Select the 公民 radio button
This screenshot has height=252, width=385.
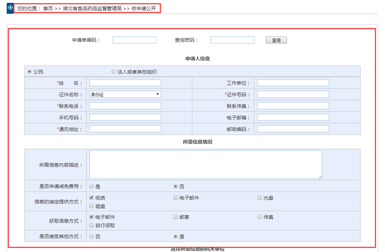pyautogui.click(x=29, y=72)
